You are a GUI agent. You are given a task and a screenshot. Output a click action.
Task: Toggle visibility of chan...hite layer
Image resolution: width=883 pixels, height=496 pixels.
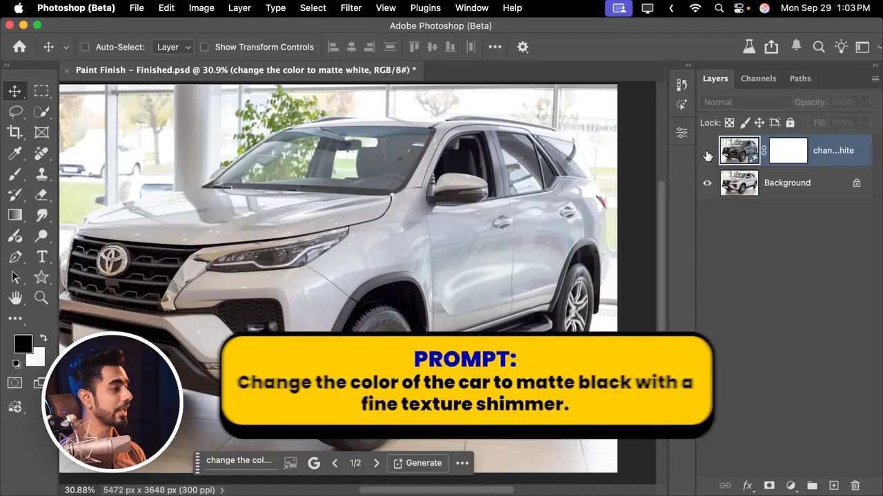point(707,151)
